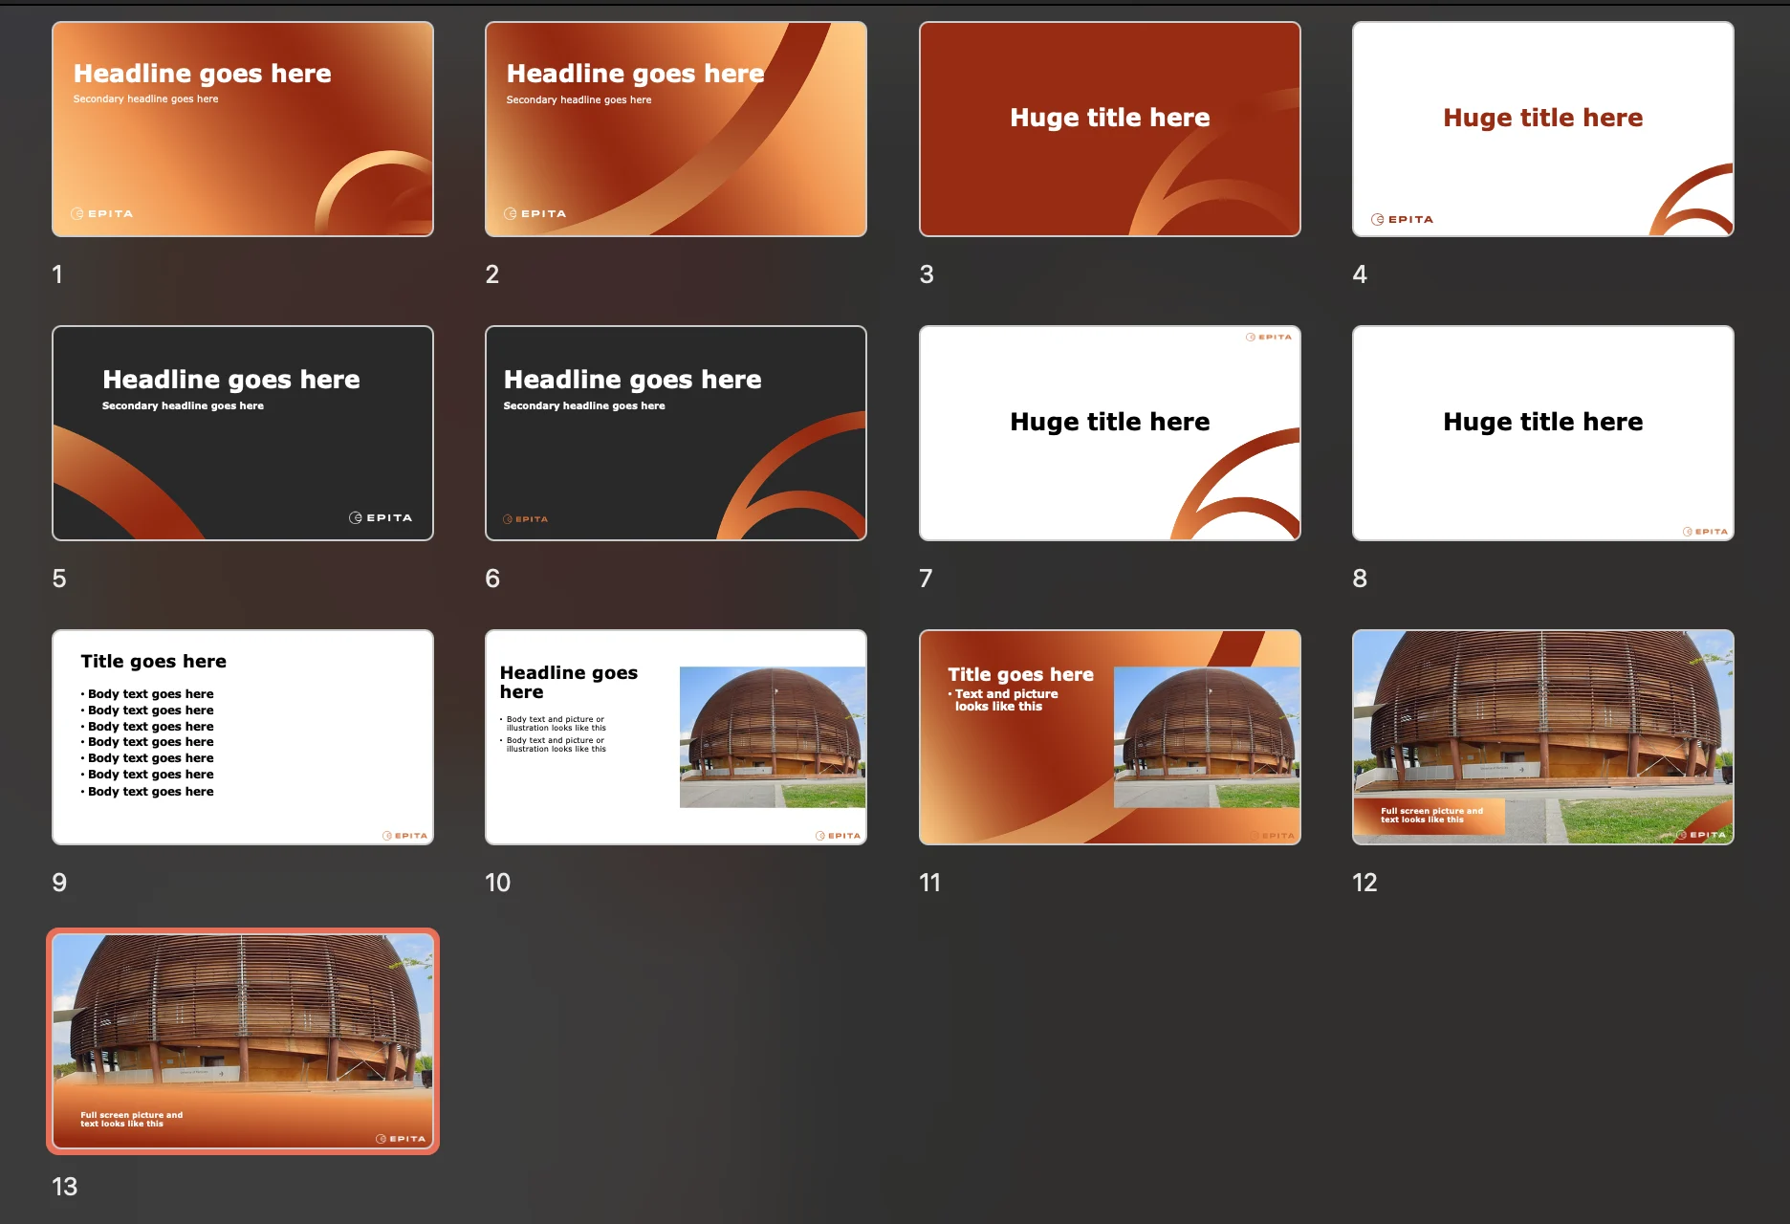Click slide number label 1
Viewport: 1790px width, 1224px height.
(x=57, y=274)
